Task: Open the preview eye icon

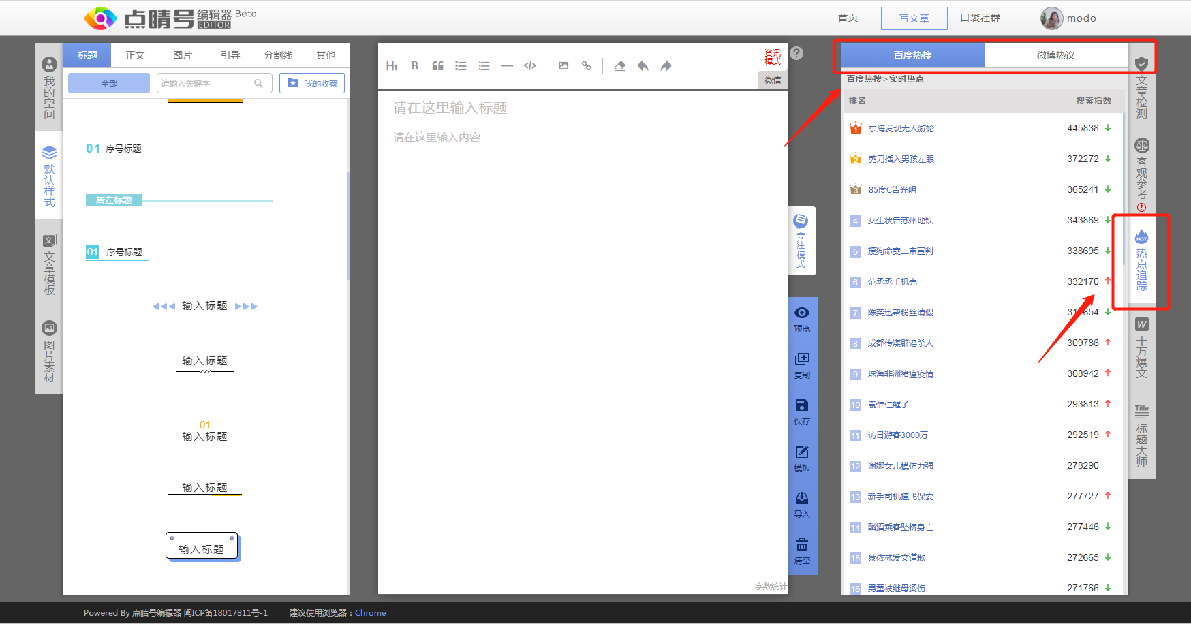Action: tap(802, 318)
